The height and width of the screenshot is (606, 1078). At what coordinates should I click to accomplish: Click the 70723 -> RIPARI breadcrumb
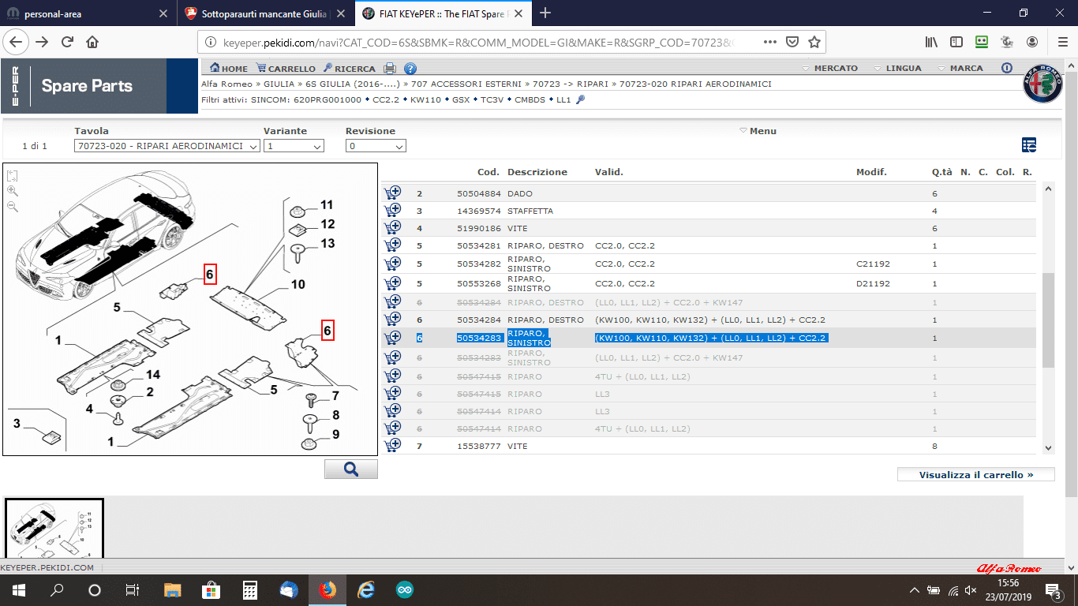point(571,84)
